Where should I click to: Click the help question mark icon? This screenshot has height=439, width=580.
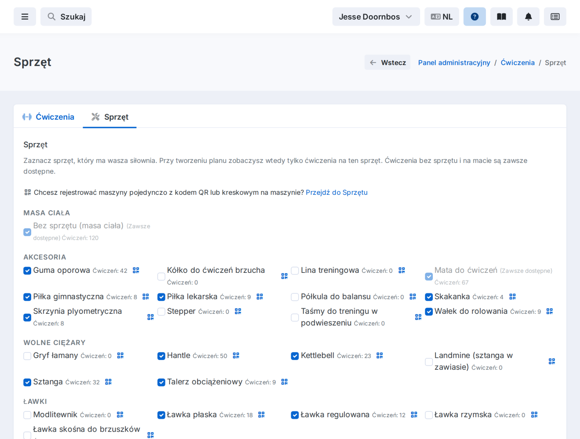tap(475, 17)
